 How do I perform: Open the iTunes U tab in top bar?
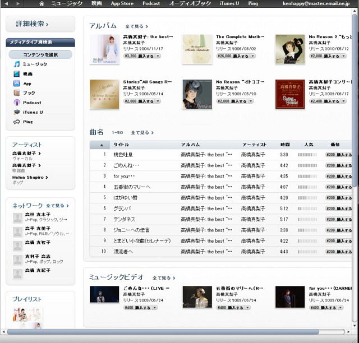(229, 3)
